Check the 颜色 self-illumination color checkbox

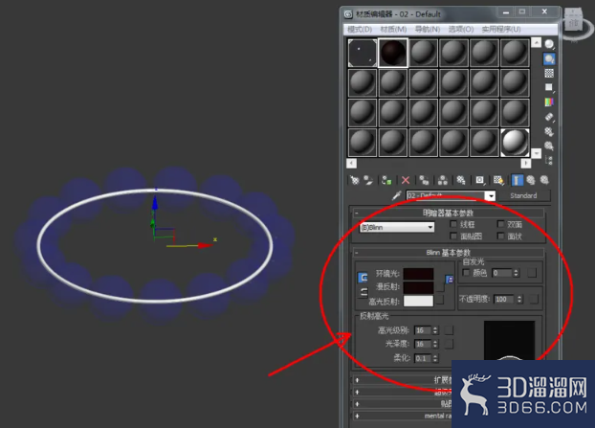(x=467, y=272)
